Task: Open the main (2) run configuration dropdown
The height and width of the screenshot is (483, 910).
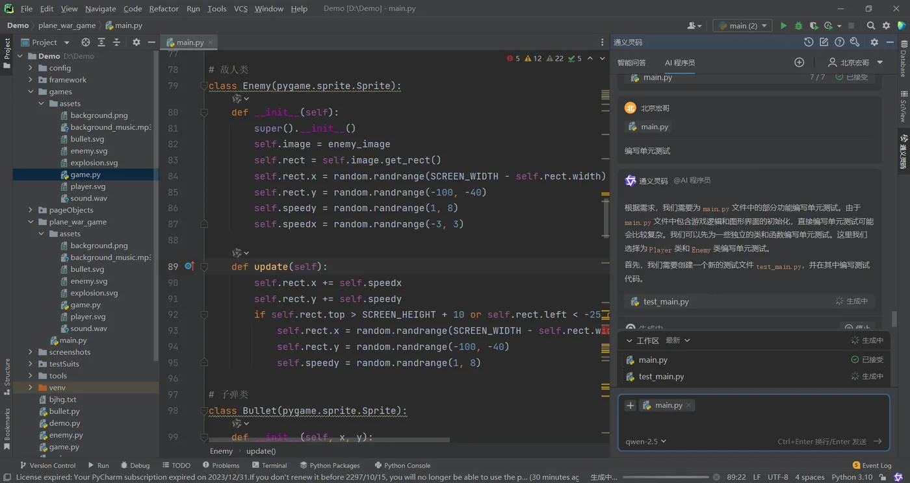Action: click(742, 25)
